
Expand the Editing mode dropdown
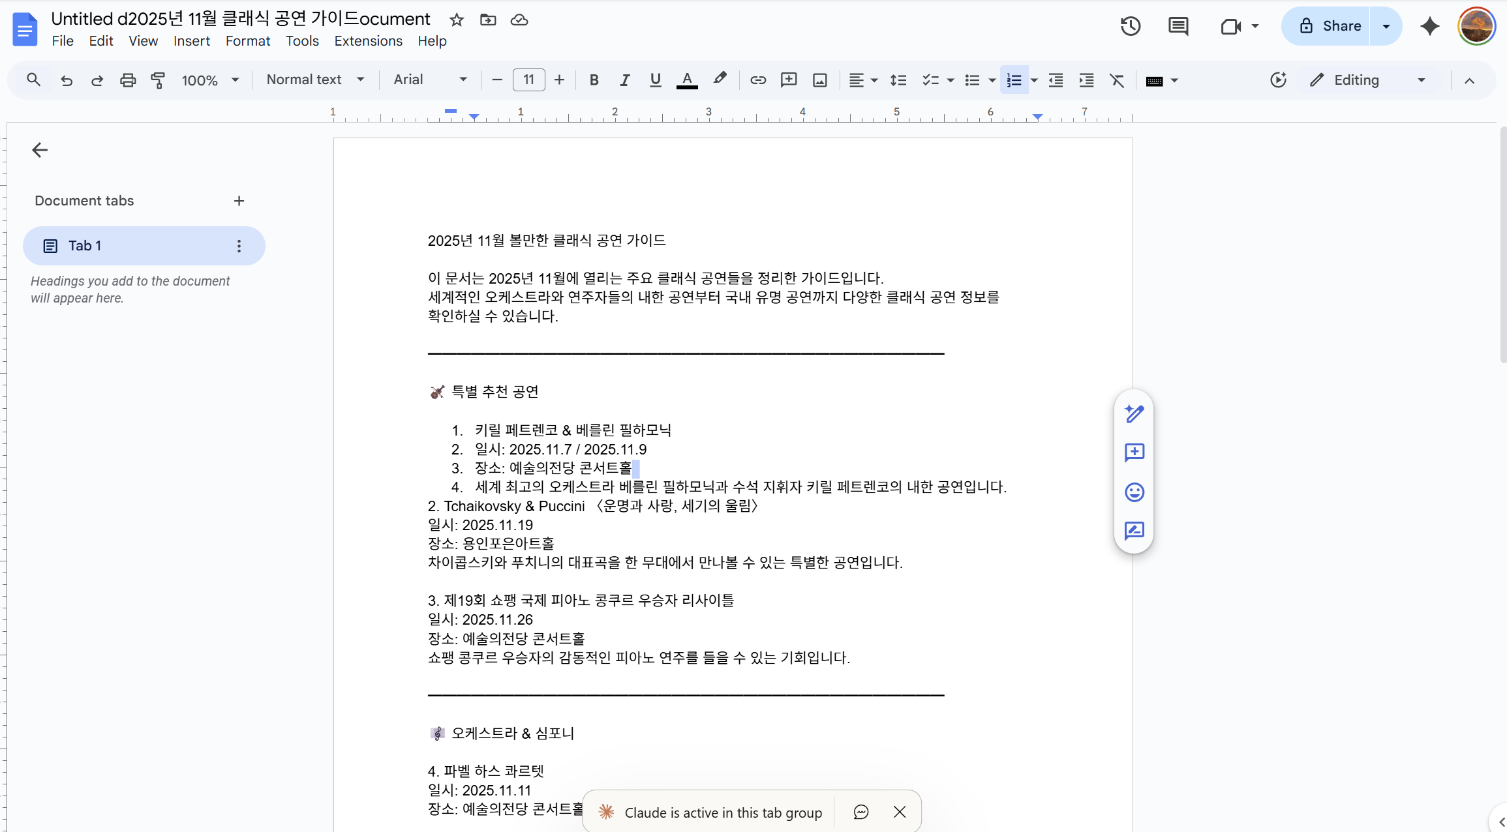tap(1421, 80)
